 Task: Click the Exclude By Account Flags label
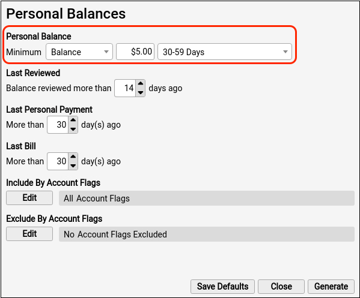[x=54, y=219]
